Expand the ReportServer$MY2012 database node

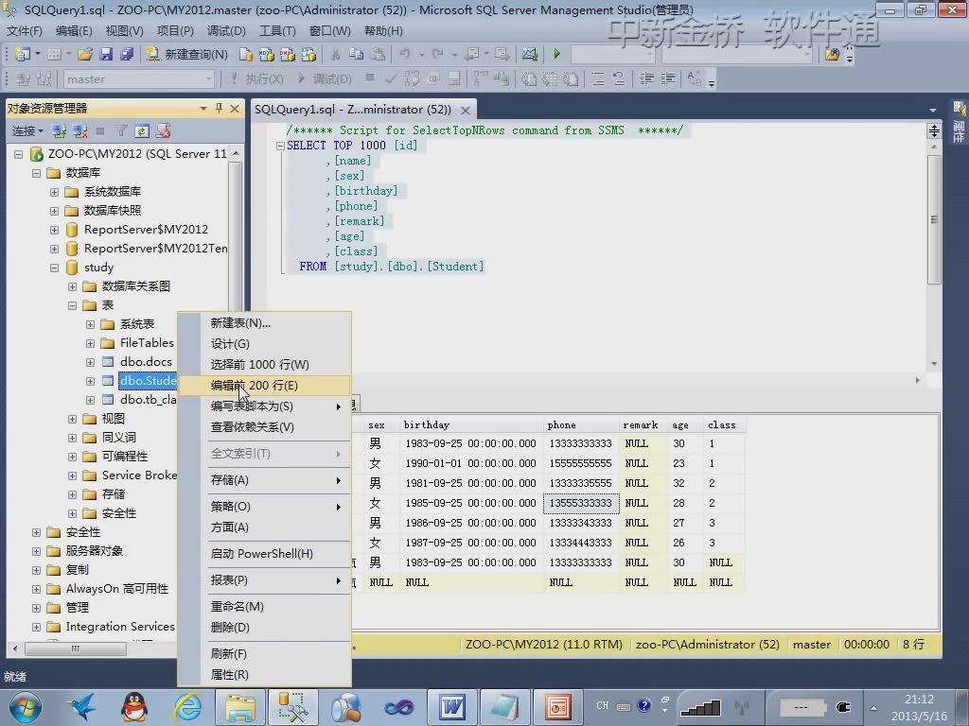[x=54, y=230]
